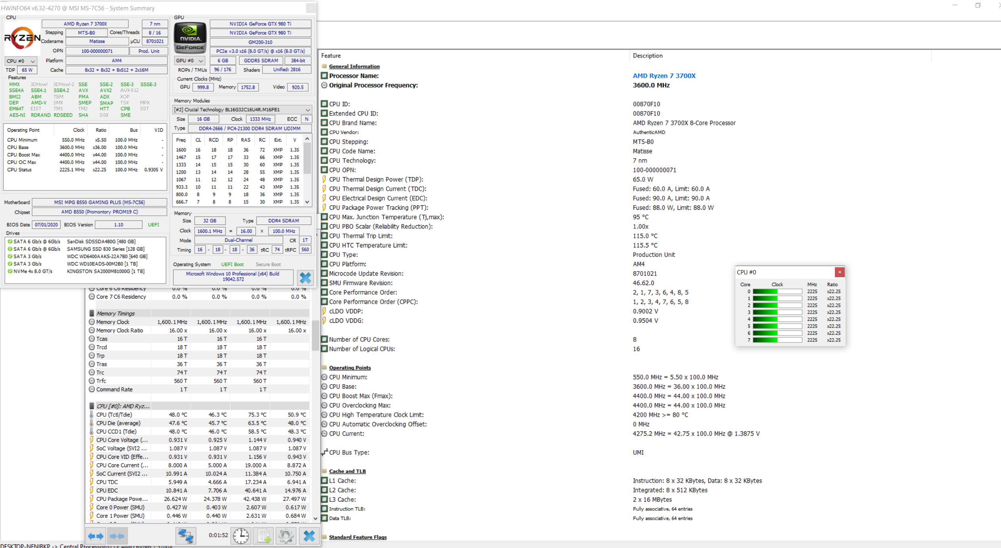
Task: Select the CPU (Tctl/Tdie) sensor row
Action: [x=114, y=414]
